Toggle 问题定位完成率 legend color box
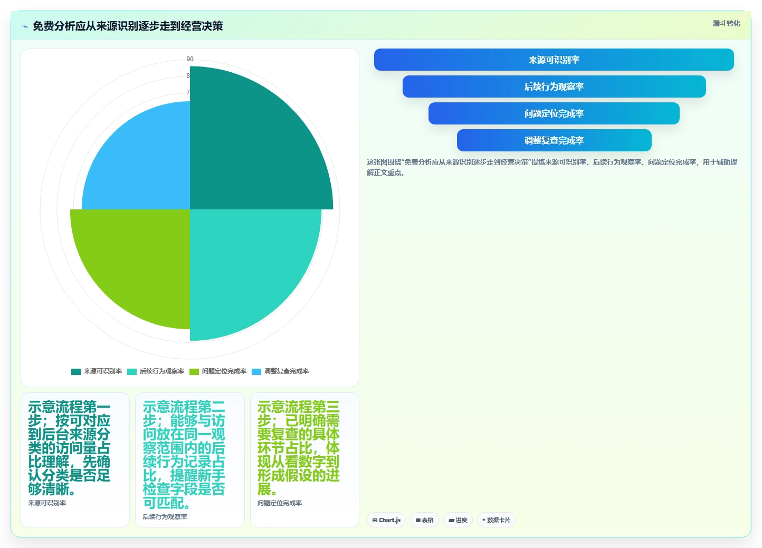Viewport: 762px width, 548px height. [194, 371]
